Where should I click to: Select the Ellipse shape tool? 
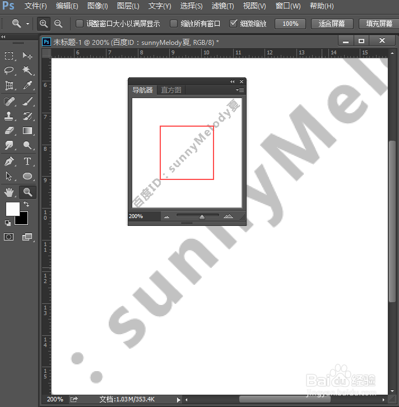(x=27, y=176)
